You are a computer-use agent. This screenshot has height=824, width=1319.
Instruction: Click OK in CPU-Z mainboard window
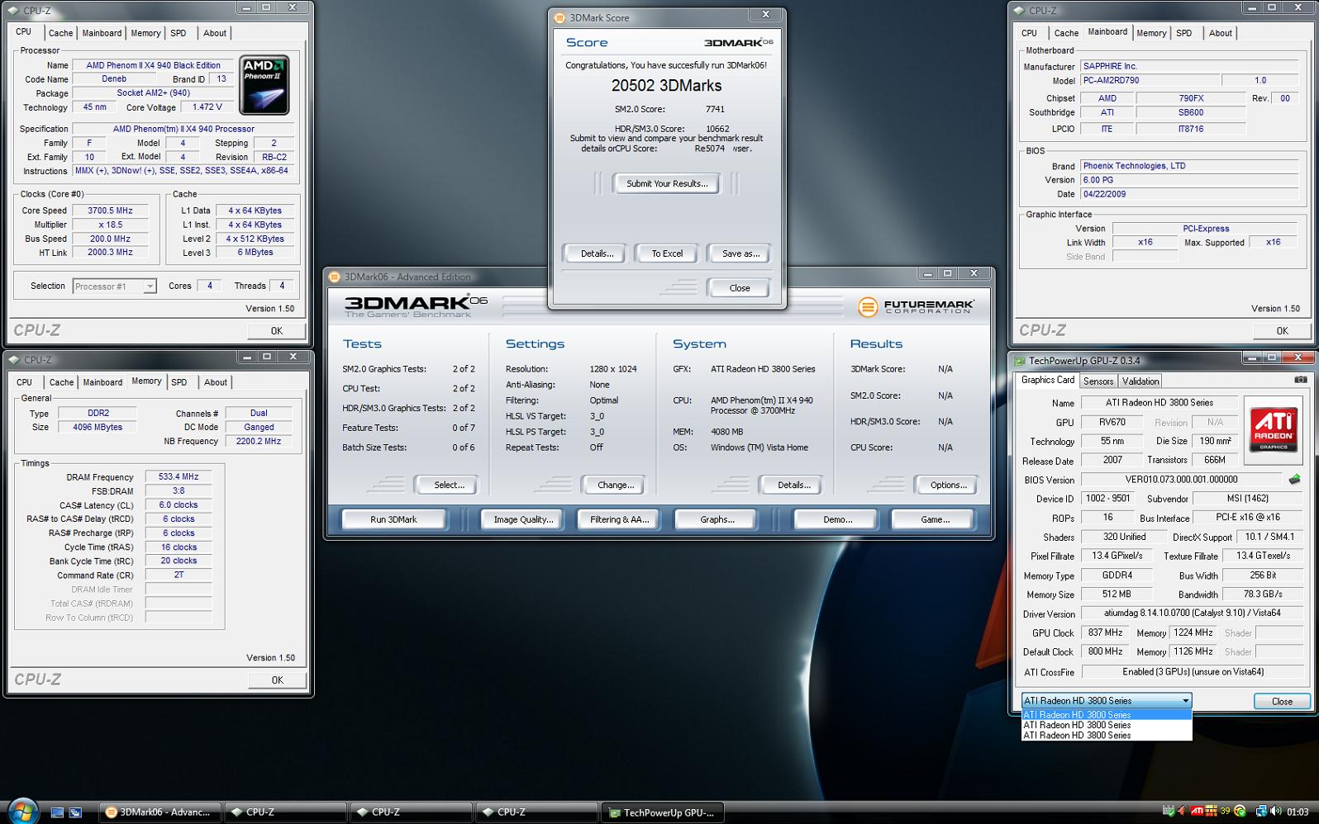tap(1282, 330)
